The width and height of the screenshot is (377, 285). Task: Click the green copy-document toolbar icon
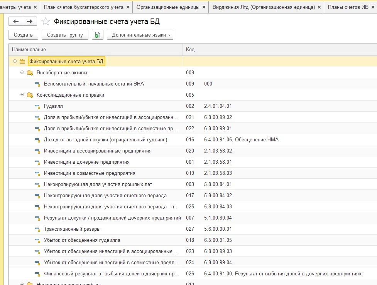[x=97, y=35]
